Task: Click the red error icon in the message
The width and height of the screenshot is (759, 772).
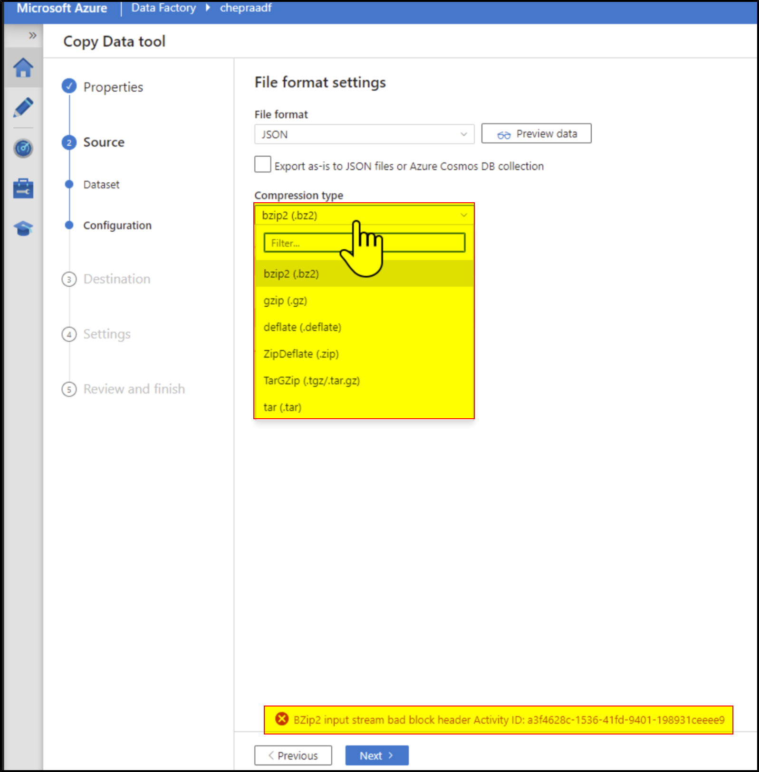Action: pyautogui.click(x=282, y=719)
